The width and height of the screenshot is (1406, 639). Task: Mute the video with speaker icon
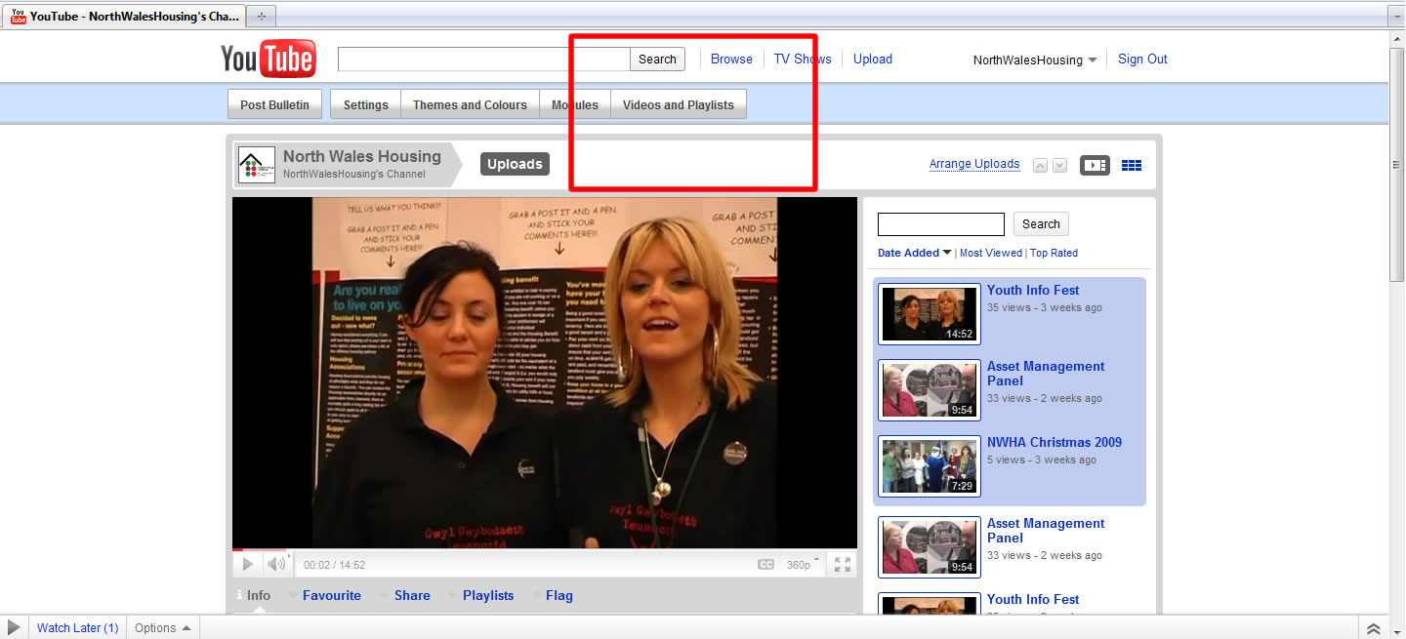[277, 564]
